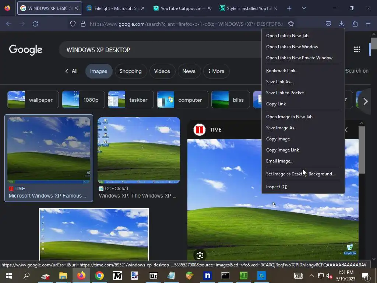Open the GCFGlobal Windows XP thumbnail
Screen dimensions: 377x283
pyautogui.click(x=139, y=150)
